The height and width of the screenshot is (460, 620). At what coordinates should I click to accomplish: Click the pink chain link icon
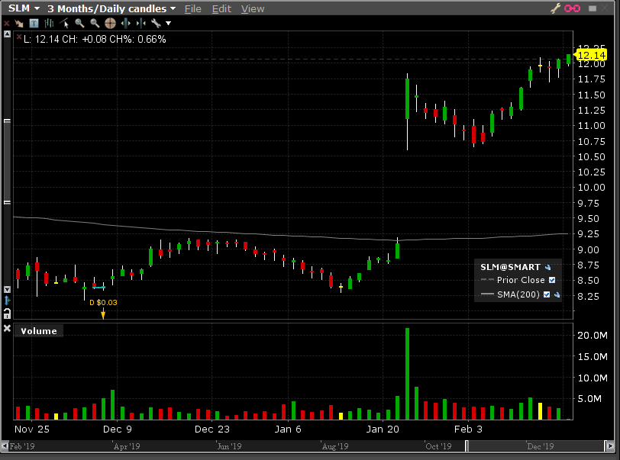570,8
